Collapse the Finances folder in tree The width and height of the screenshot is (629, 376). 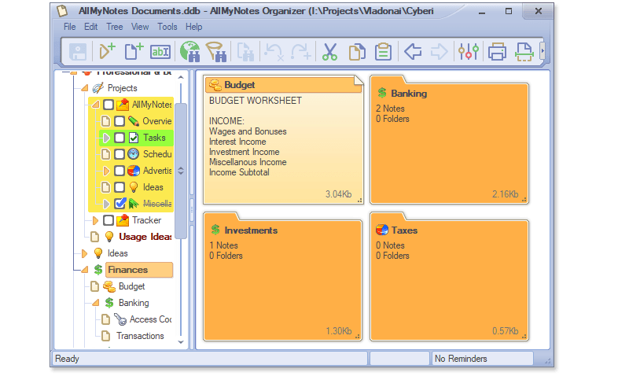tap(84, 270)
